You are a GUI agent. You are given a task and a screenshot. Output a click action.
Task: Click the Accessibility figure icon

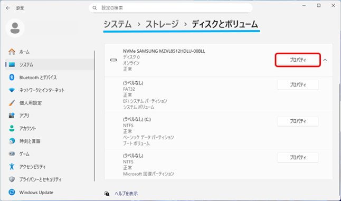(x=12, y=167)
